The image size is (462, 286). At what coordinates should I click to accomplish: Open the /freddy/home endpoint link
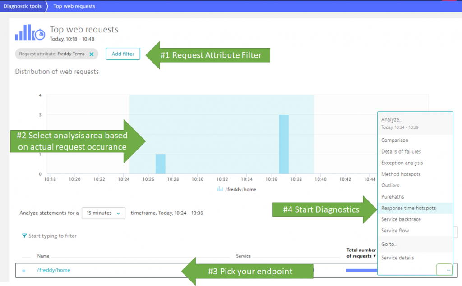point(54,270)
